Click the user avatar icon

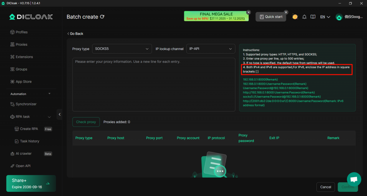tap(339, 17)
